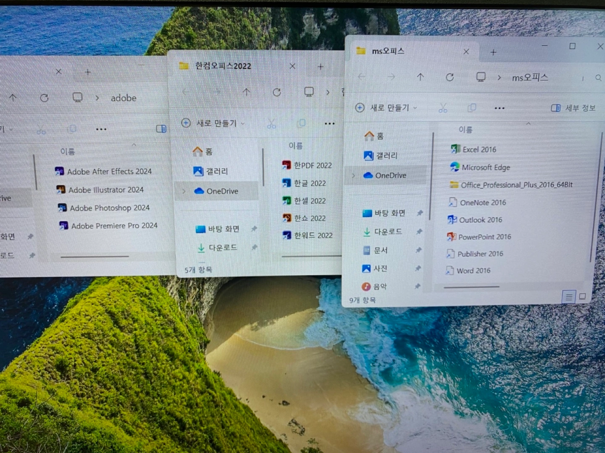This screenshot has height=453, width=605.
Task: Expand OneDrive in 한컴오피스2022 sidebar
Action: (x=184, y=191)
